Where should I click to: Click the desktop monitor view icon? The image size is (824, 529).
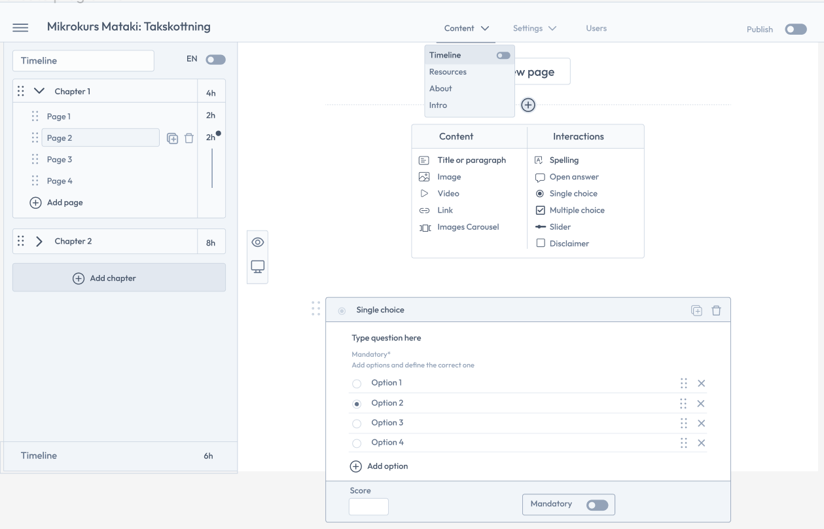(257, 266)
